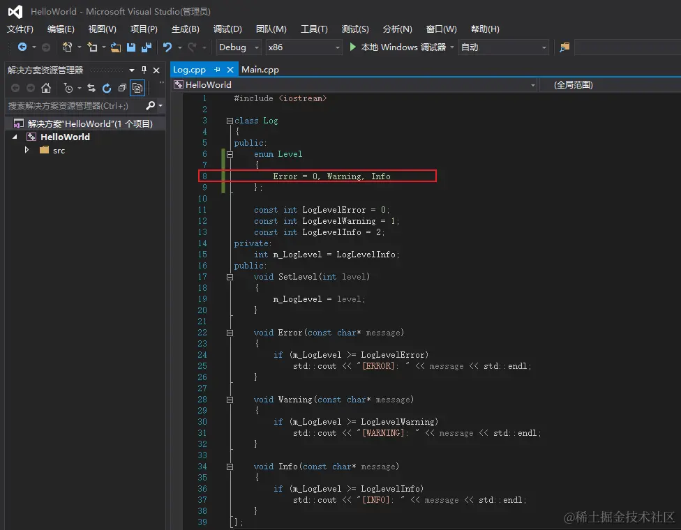
Task: Click the Add New Item toolbar icon
Action: point(92,47)
